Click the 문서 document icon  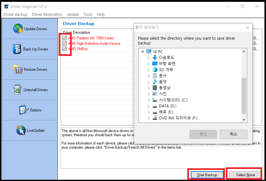coord(155,76)
